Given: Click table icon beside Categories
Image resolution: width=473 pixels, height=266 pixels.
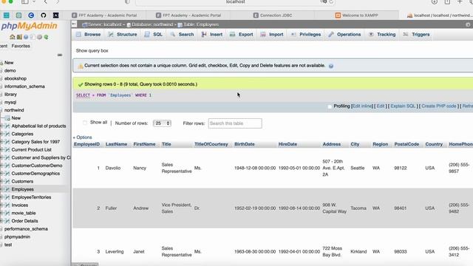Looking at the screenshot, I should 7,134.
